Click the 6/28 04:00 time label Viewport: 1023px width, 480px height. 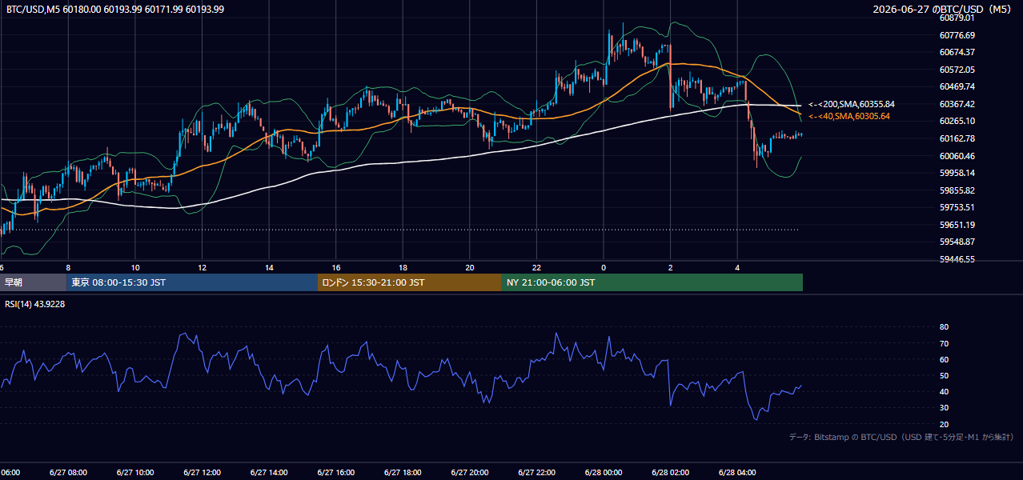tap(737, 473)
